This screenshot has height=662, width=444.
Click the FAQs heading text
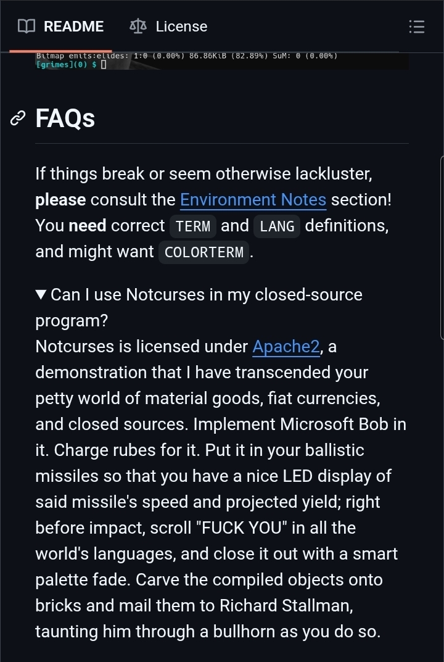coord(65,118)
